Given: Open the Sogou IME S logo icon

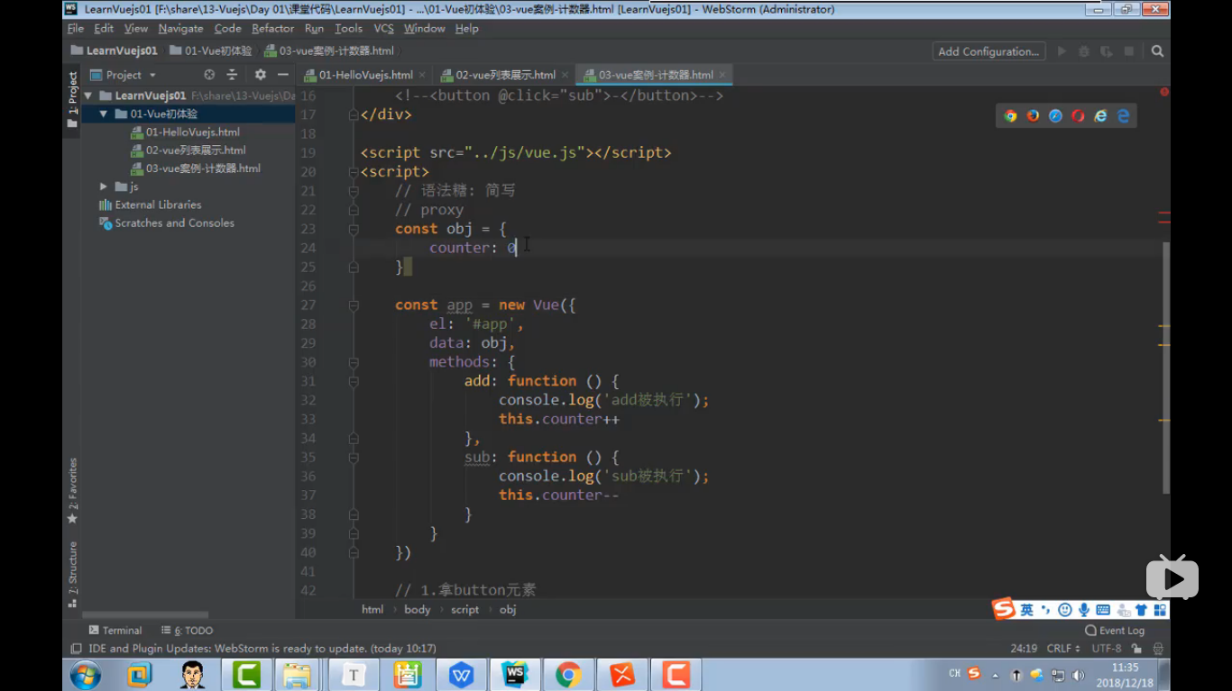Looking at the screenshot, I should point(1004,609).
